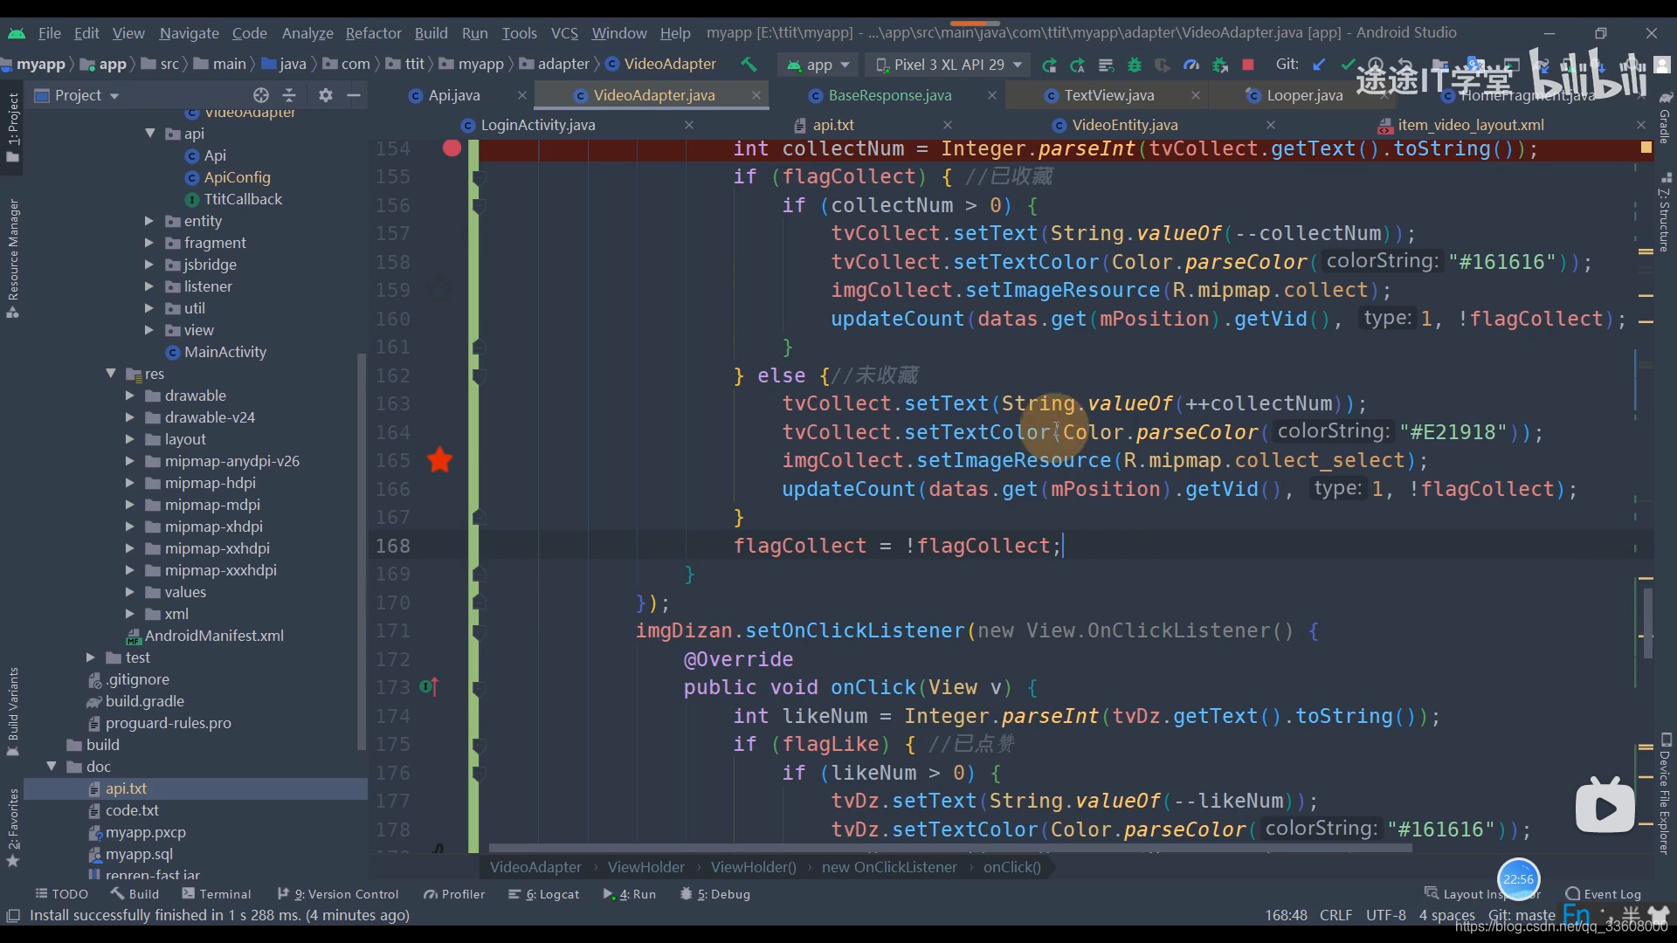Open the VCS menu
1677x943 pixels.
[x=564, y=33]
